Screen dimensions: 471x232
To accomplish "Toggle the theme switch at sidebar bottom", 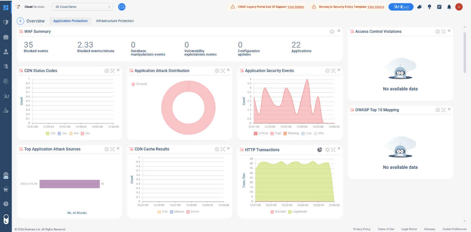I will click(6, 219).
